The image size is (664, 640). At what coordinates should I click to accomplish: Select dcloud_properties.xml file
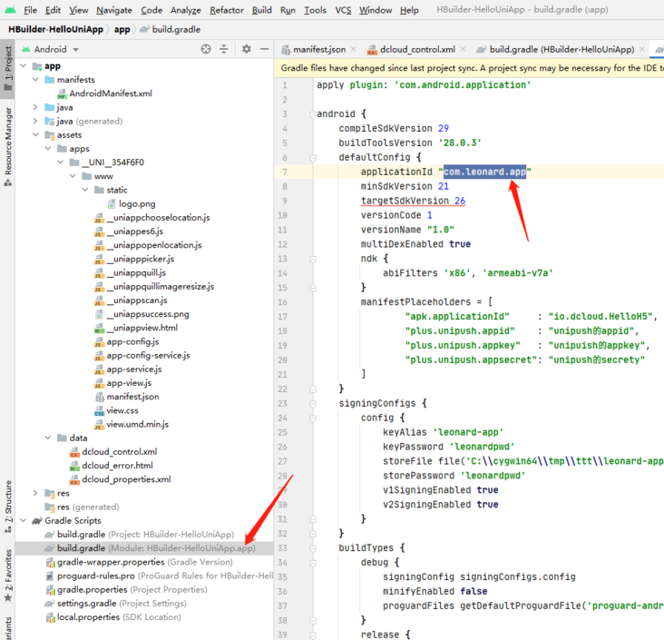point(126,479)
